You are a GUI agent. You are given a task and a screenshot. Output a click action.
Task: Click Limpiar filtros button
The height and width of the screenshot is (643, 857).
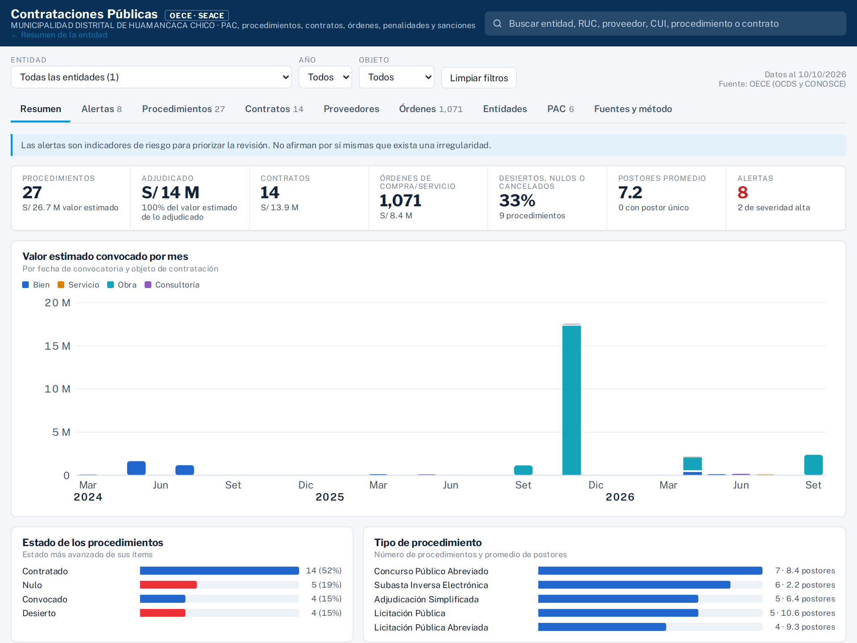tap(479, 78)
